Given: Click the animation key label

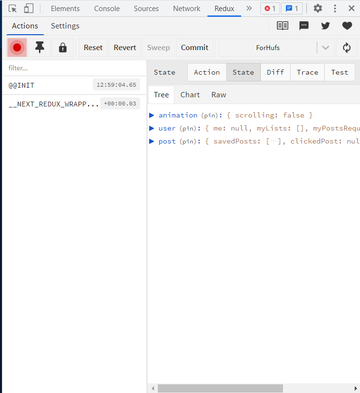Looking at the screenshot, I should 178,115.
